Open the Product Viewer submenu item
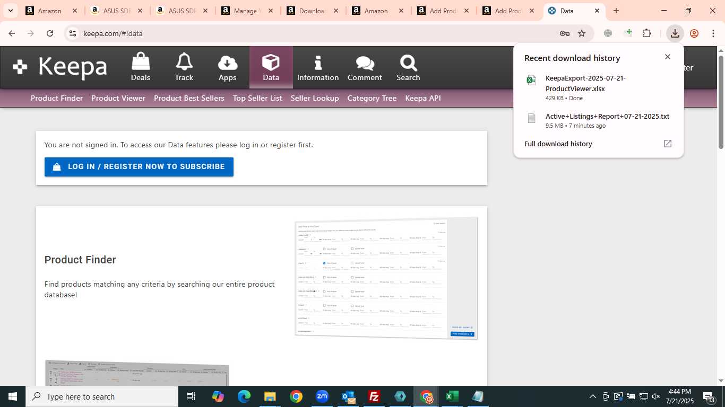This screenshot has width=725, height=407. tap(118, 98)
